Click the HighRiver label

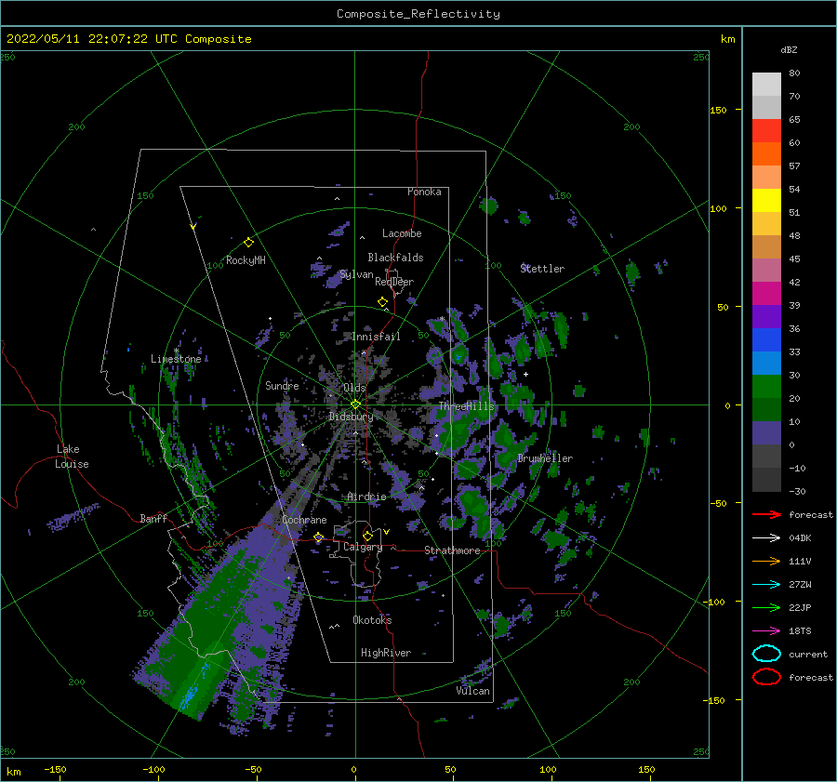[386, 654]
